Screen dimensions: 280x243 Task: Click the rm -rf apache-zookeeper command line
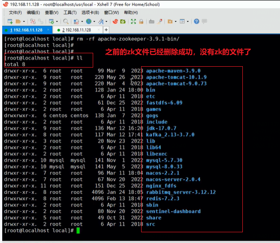[128, 39]
